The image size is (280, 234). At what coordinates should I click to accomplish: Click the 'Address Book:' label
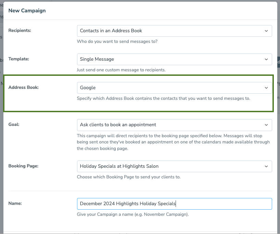pos(23,87)
